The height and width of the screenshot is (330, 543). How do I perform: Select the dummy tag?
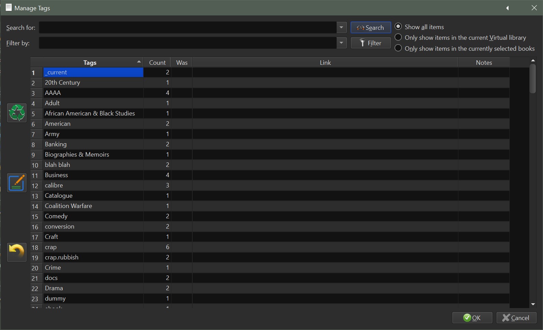tap(93, 298)
